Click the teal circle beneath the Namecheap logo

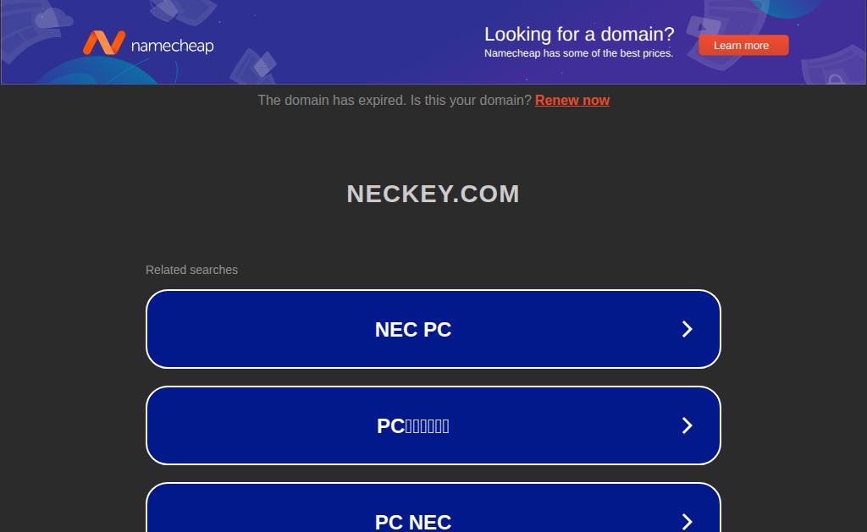point(100,70)
